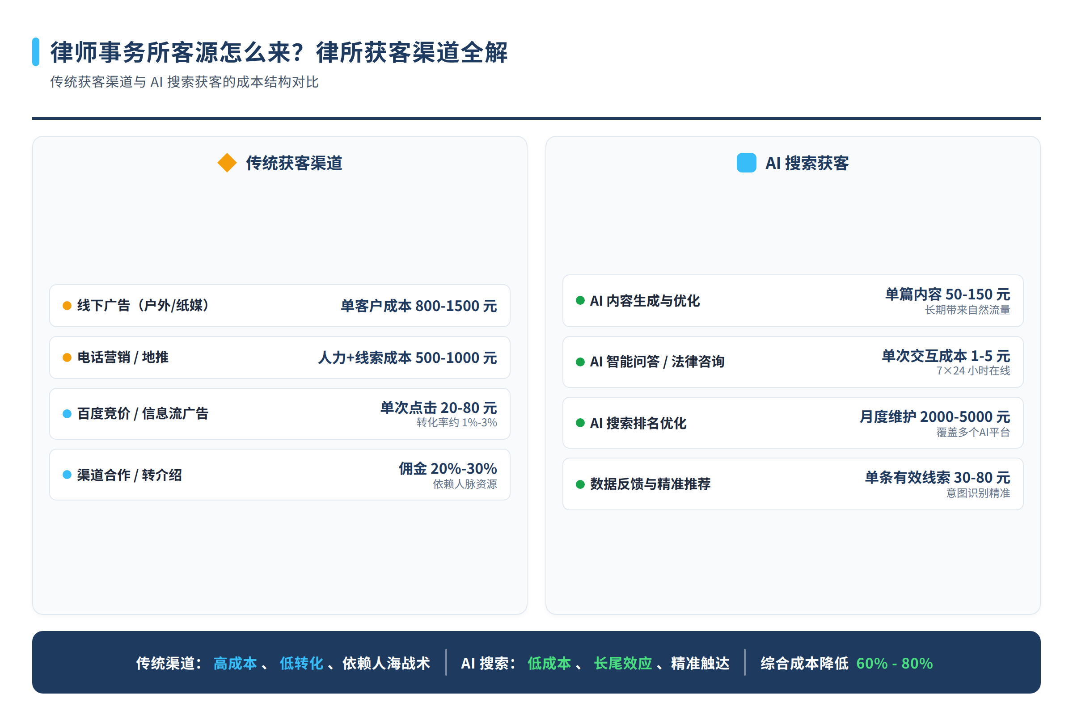1073x715 pixels.
Task: Click the value 单客户成本 800-1500 元
Action: pos(419,306)
